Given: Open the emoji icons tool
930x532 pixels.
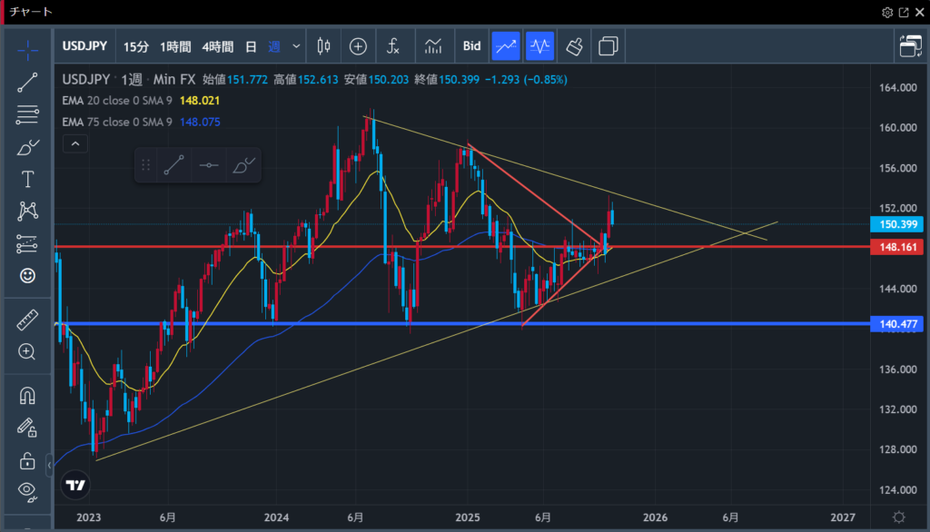Looking at the screenshot, I should (27, 275).
